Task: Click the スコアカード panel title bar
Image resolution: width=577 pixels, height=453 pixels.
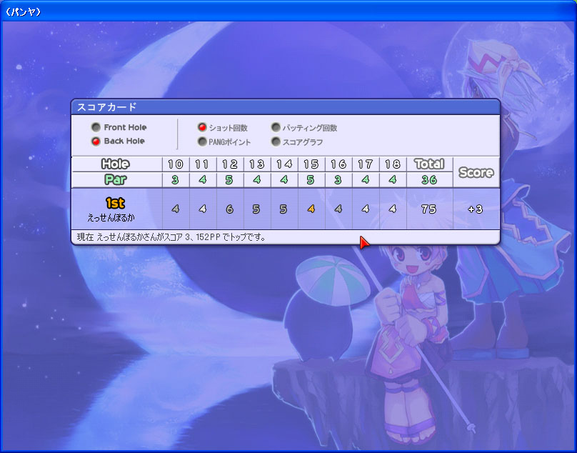Action: point(286,107)
